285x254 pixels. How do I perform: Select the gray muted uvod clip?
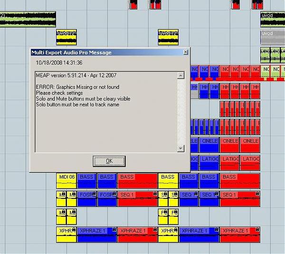(x=273, y=38)
